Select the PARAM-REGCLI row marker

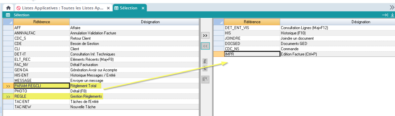coord(8,86)
